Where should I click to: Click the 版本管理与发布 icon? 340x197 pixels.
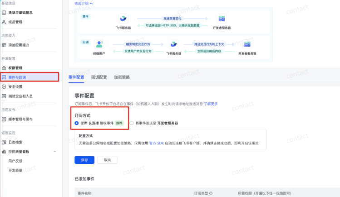coord(4,119)
